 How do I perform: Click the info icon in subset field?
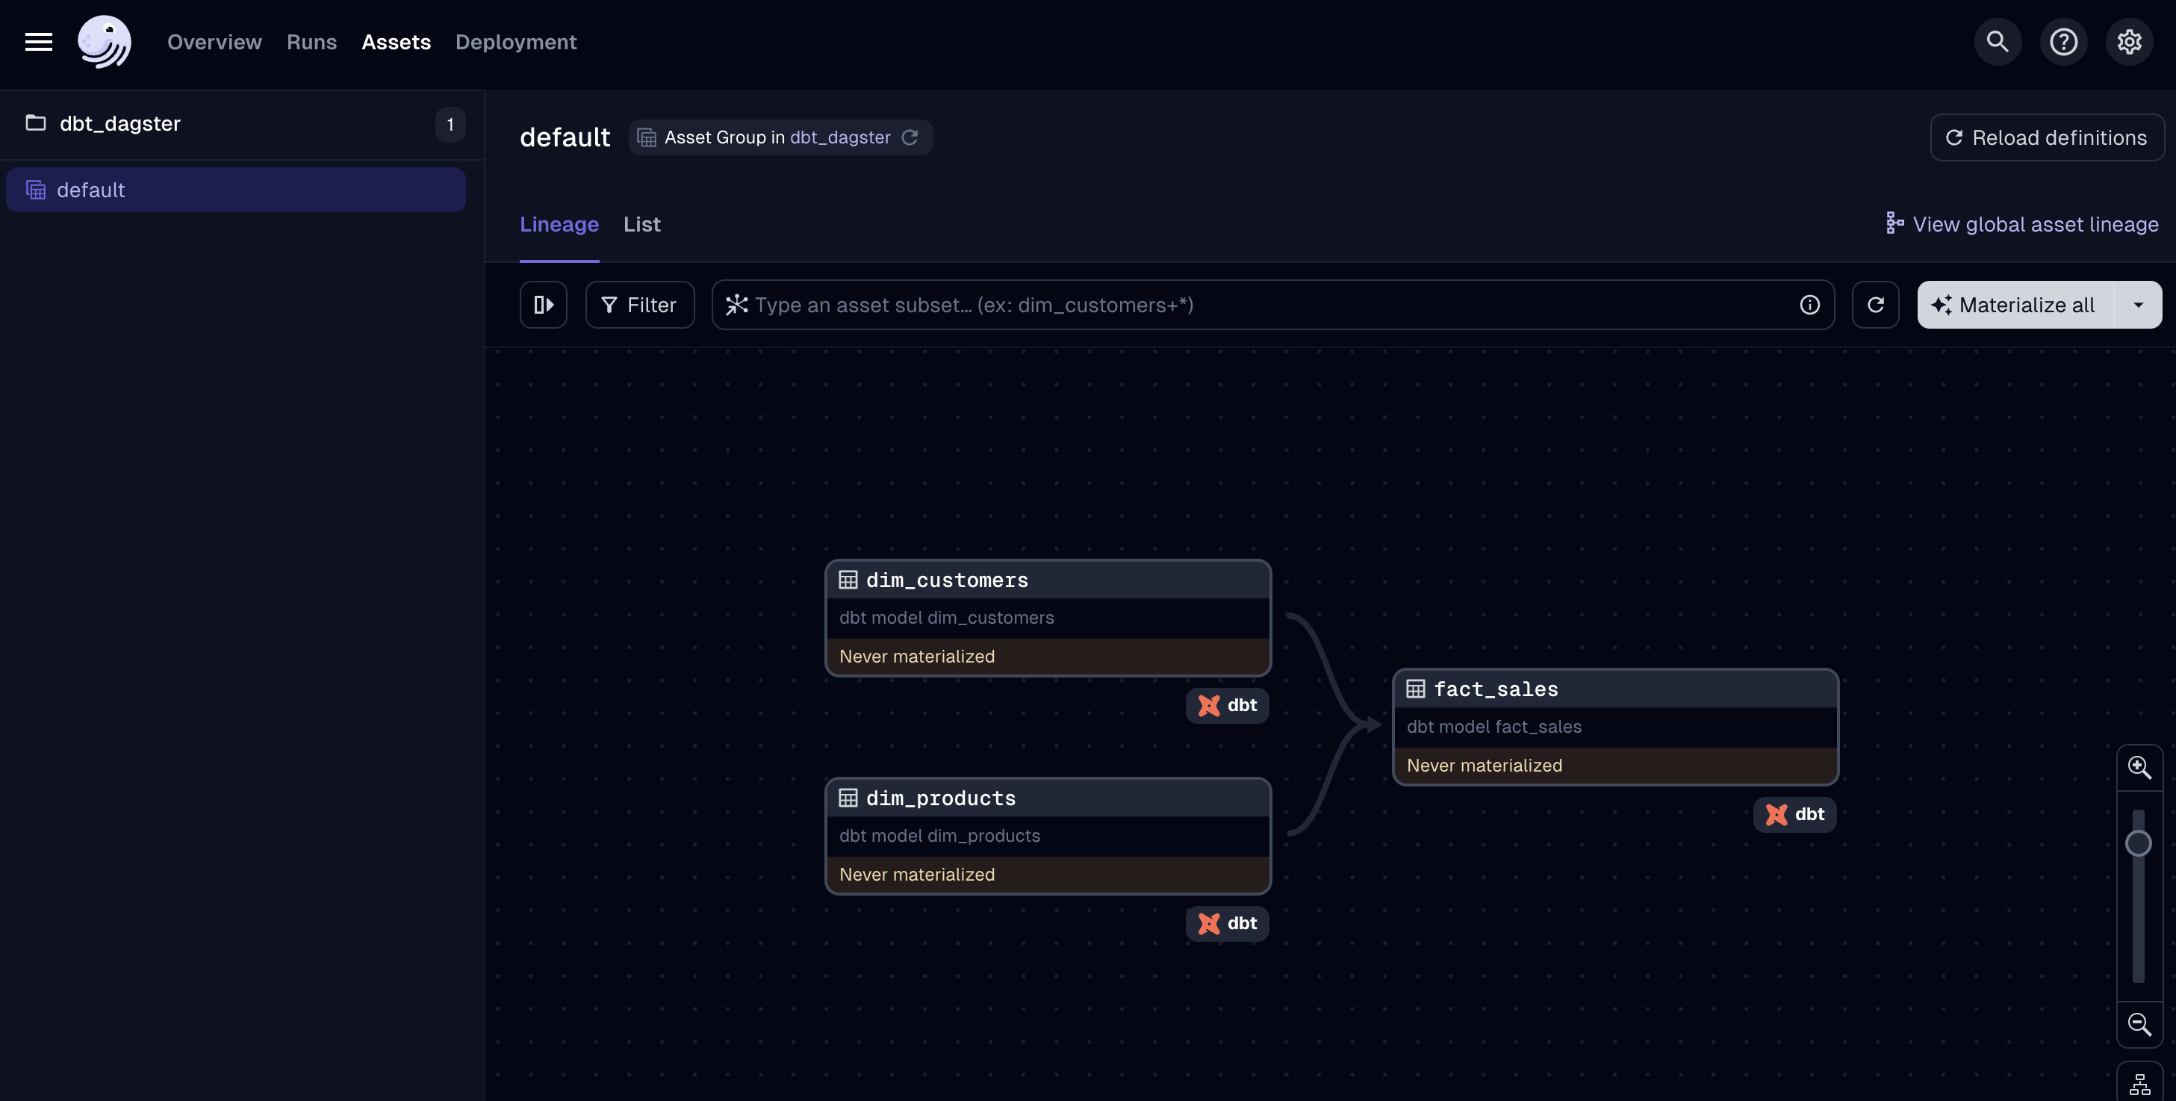1809,305
